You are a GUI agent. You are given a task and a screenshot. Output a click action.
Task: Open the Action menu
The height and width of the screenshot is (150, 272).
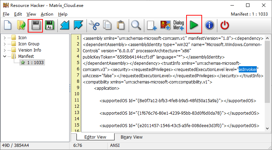pyautogui.click(x=47, y=14)
